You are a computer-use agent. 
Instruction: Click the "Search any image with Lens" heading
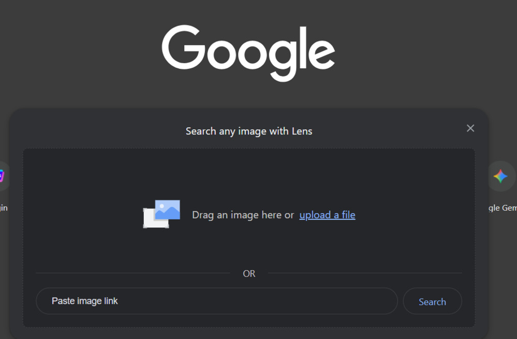[x=249, y=131]
